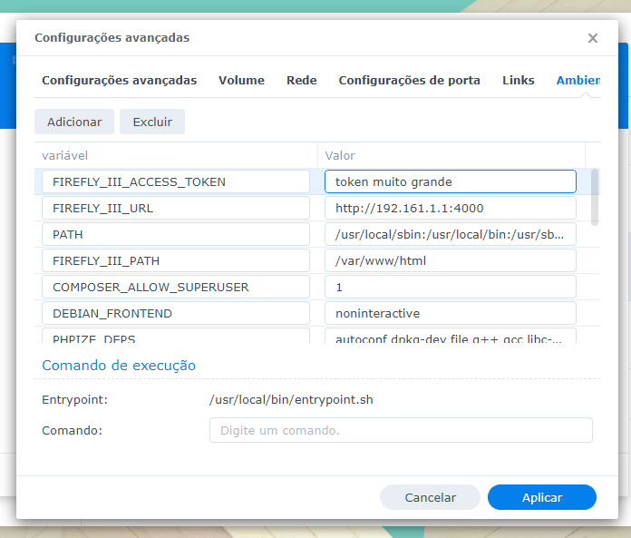The height and width of the screenshot is (538, 631).
Task: Switch to the Rede tab
Action: [301, 81]
